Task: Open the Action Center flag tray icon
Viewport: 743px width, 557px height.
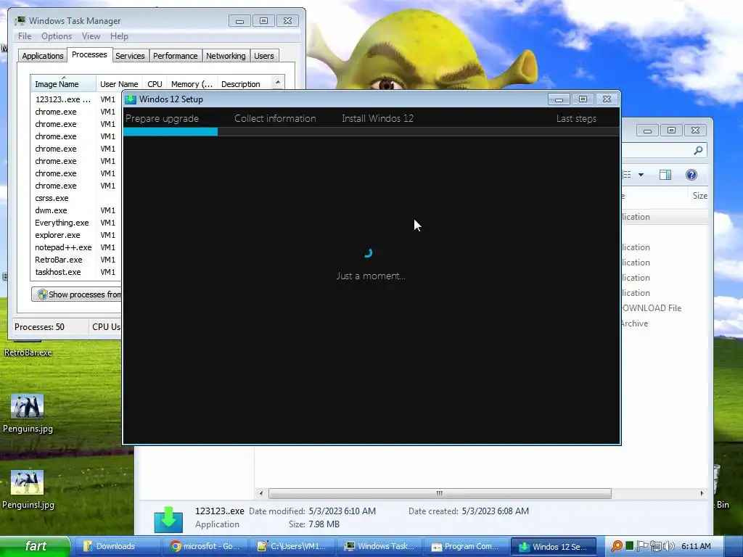Action: pos(641,546)
